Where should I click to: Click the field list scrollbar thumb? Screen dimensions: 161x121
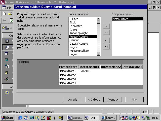point(98,22)
